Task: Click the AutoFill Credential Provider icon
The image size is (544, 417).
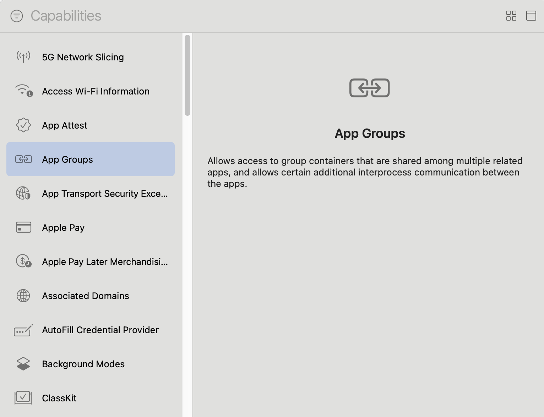Action: pyautogui.click(x=23, y=330)
